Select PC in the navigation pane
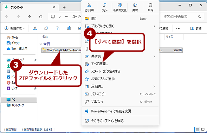 point(19,100)
